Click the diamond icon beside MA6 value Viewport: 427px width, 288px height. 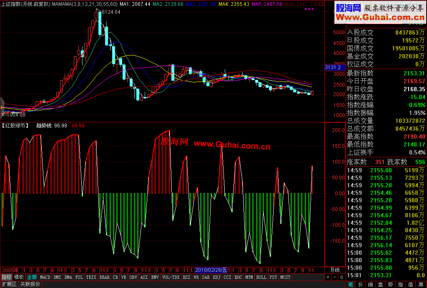point(316,4)
